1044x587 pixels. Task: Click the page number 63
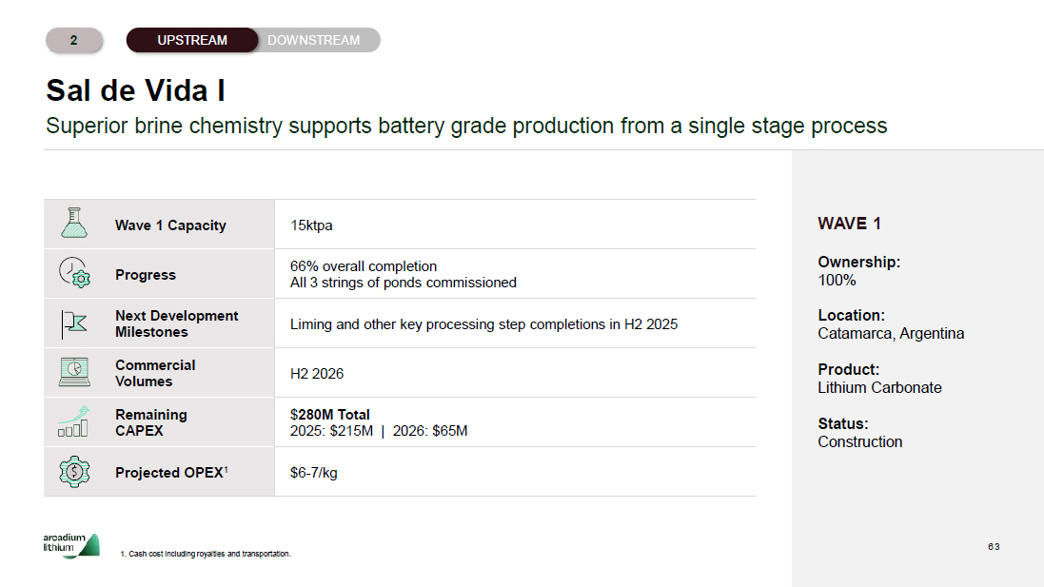(994, 547)
